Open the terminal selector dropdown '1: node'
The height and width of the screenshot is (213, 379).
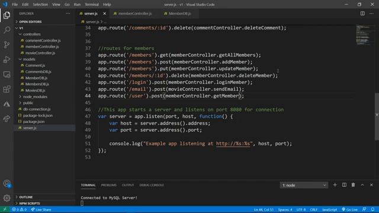[304, 185]
